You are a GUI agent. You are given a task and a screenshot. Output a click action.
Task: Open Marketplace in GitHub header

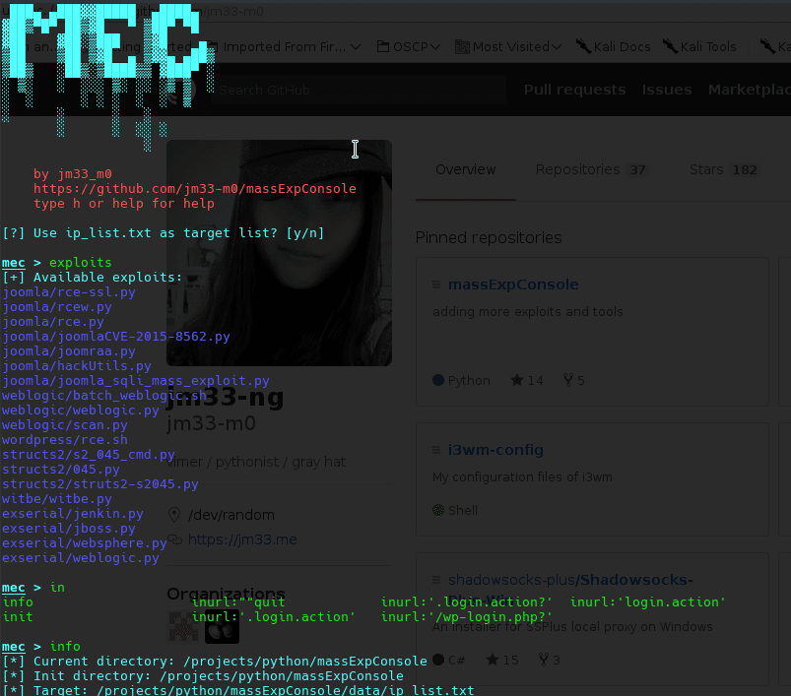point(749,90)
